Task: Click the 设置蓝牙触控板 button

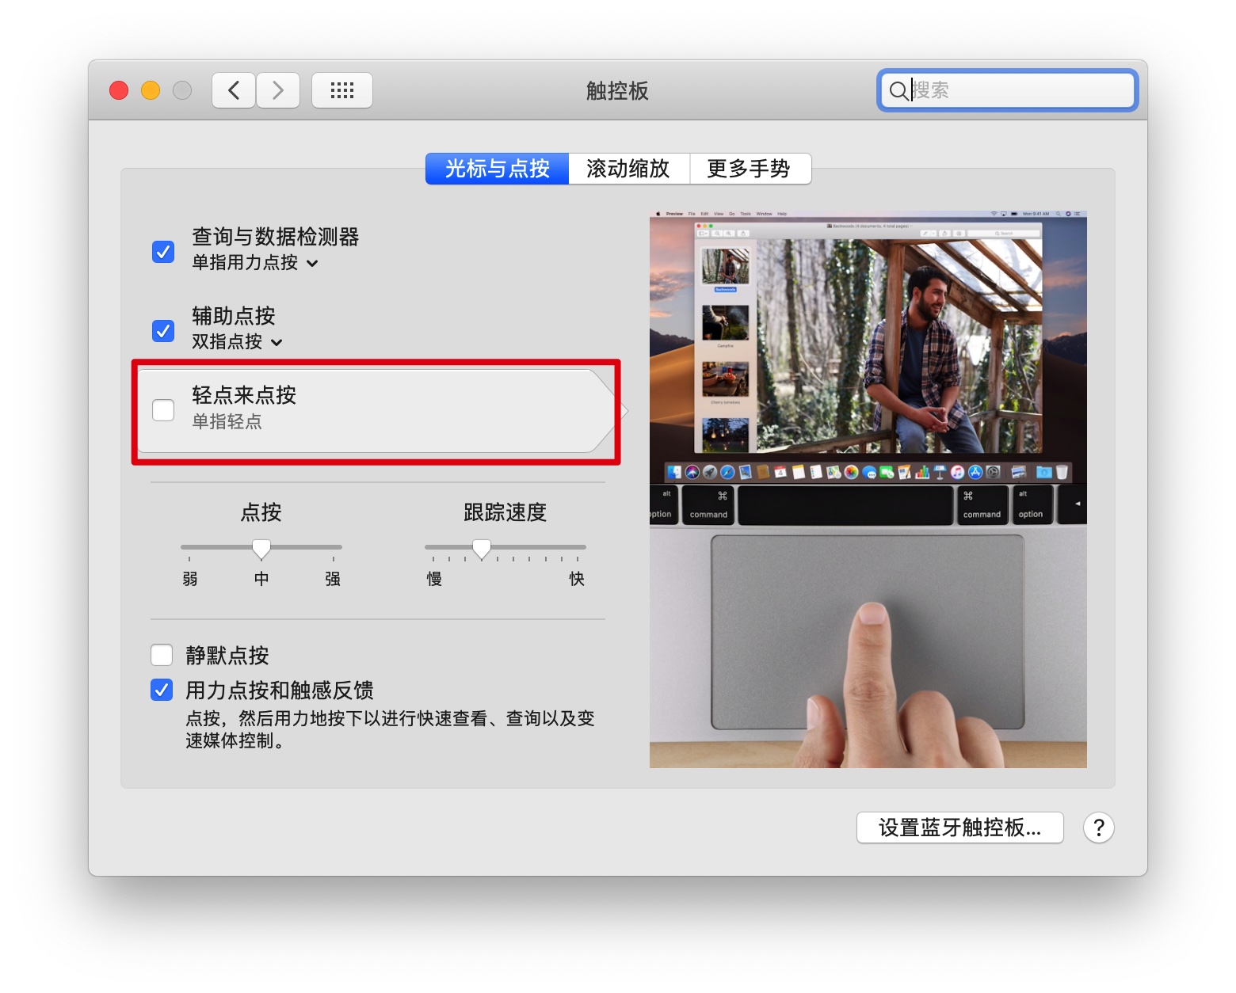Action: [959, 827]
